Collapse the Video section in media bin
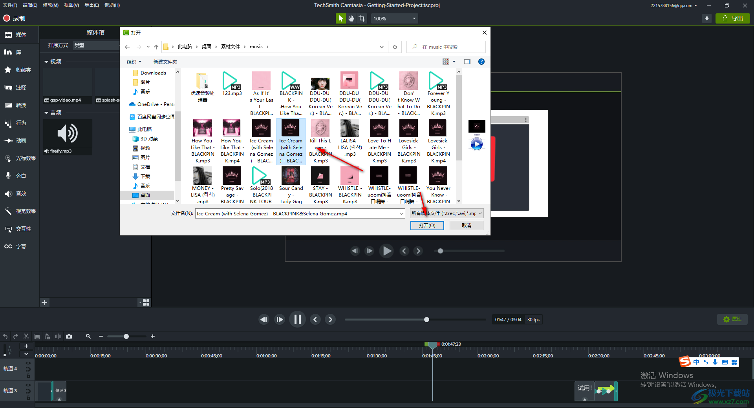The width and height of the screenshot is (754, 408). pyautogui.click(x=46, y=62)
